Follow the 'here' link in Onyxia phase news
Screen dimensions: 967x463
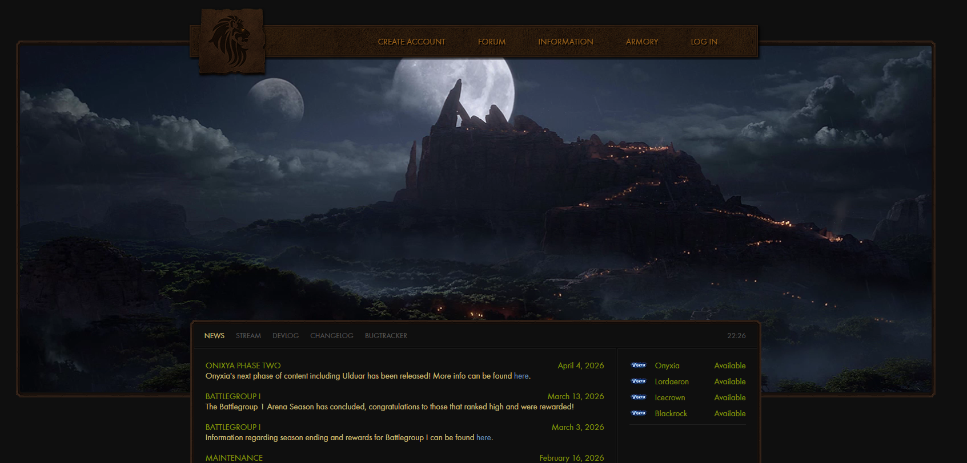pyautogui.click(x=521, y=376)
